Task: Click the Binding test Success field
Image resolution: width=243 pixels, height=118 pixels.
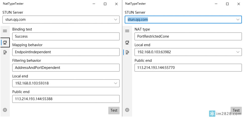Action: point(66,36)
